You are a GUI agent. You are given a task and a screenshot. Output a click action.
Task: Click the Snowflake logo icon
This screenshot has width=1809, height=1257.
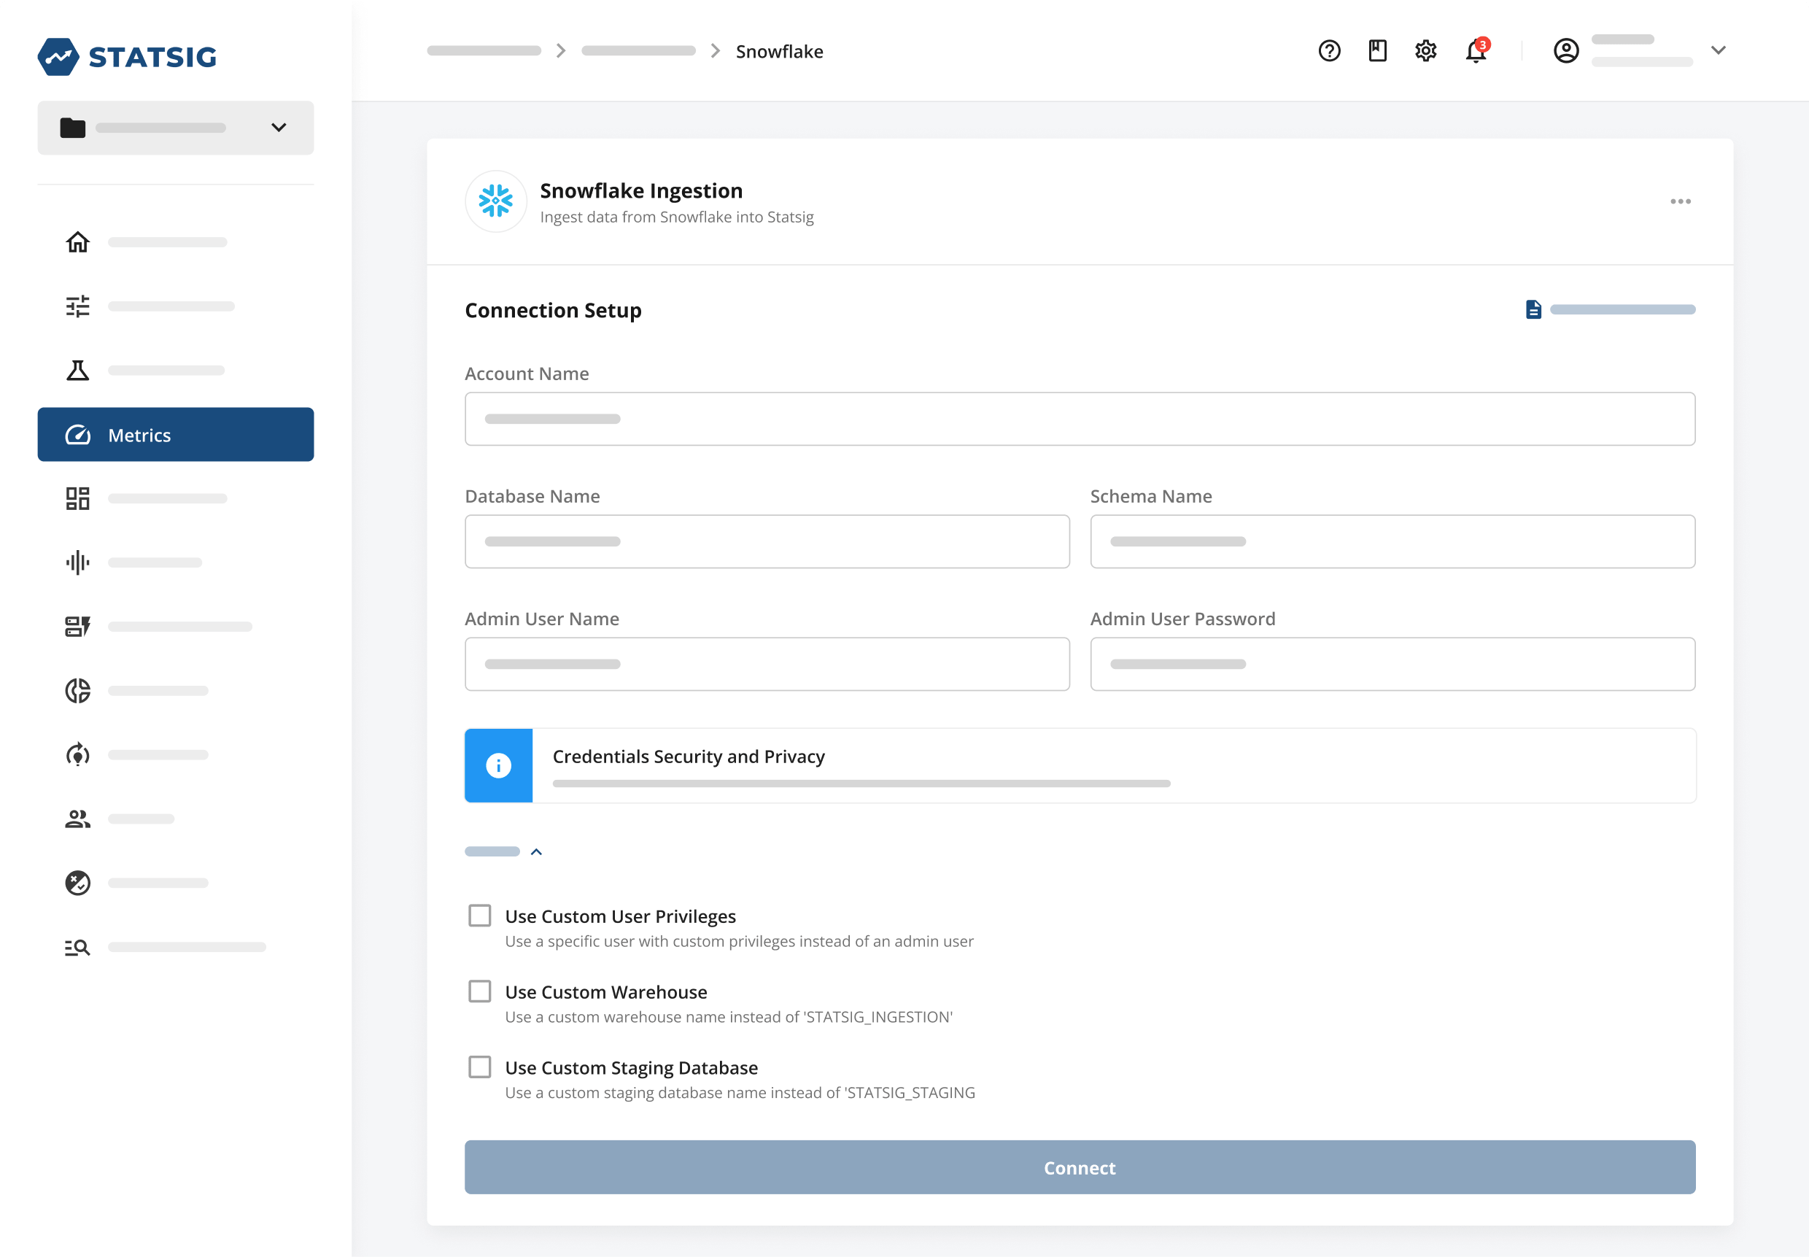[x=496, y=201]
